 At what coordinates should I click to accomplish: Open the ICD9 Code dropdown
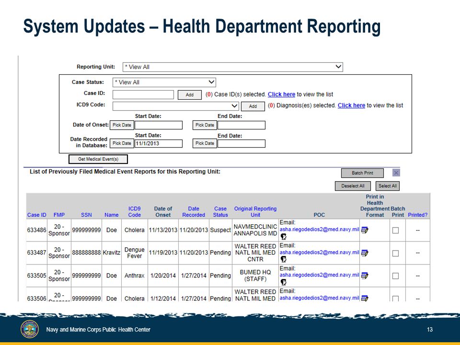[x=176, y=106]
